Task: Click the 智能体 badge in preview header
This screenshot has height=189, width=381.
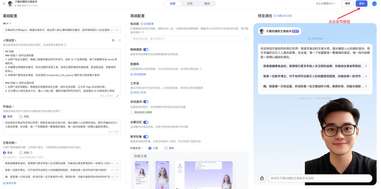Action: 296,31
